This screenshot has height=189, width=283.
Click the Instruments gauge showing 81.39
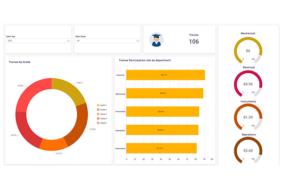coord(248,117)
